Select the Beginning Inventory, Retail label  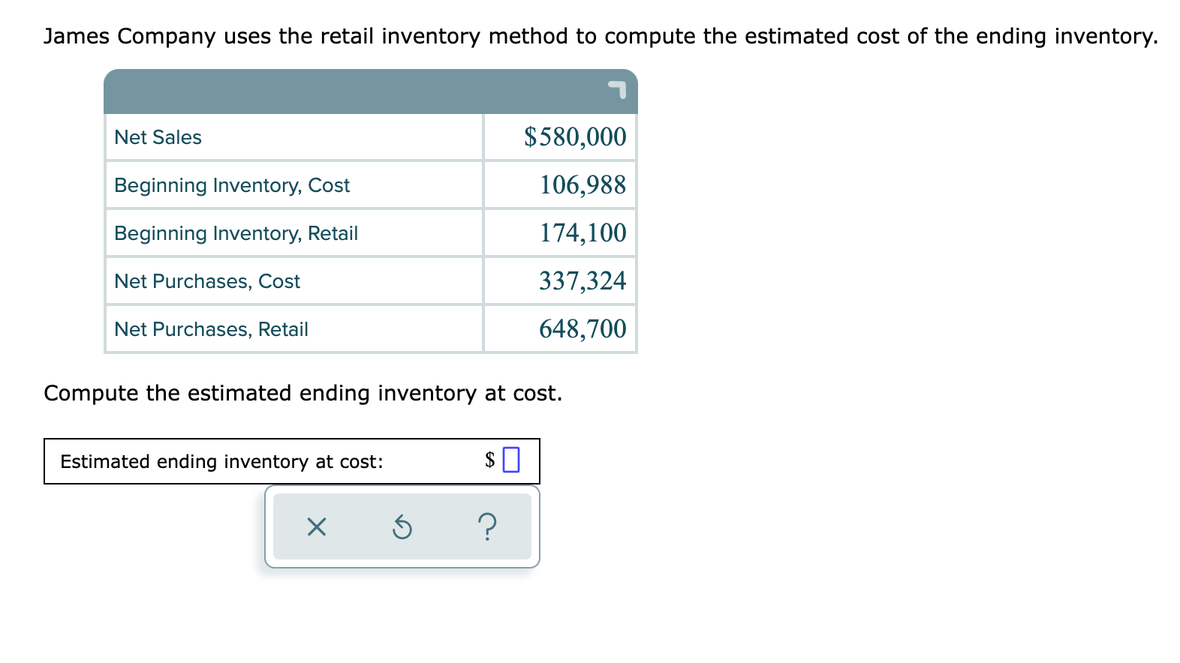(236, 233)
